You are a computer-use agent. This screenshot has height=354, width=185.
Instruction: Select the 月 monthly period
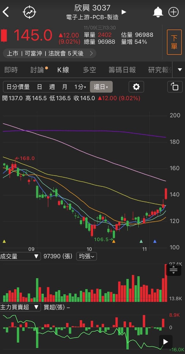tap(65, 87)
